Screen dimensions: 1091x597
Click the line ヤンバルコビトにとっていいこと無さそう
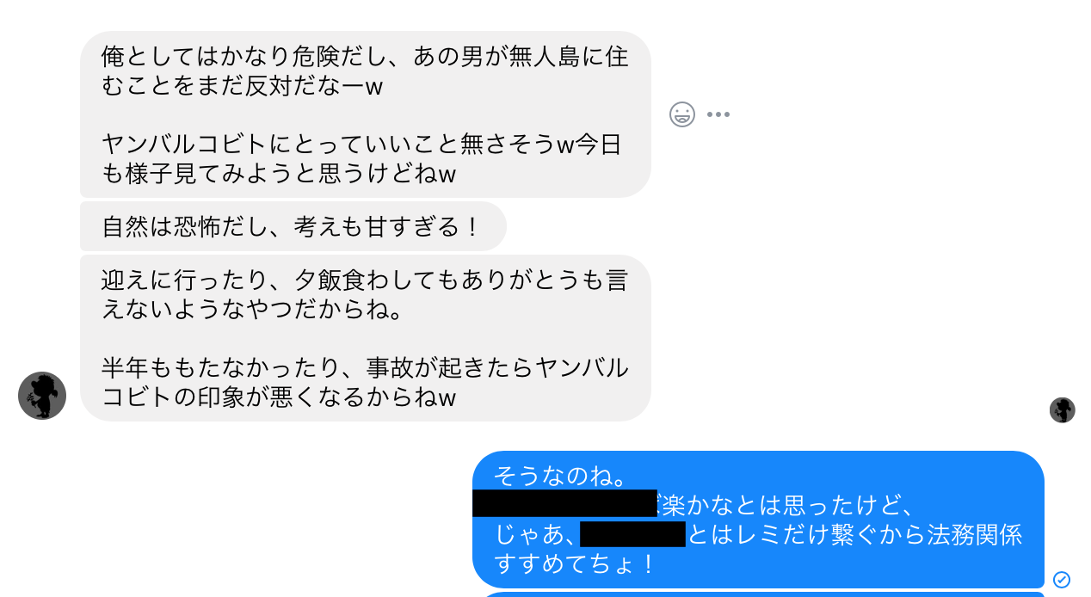click(361, 145)
